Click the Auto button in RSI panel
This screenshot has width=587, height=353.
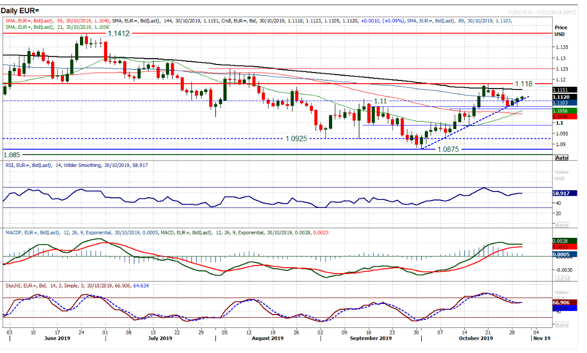tap(561, 225)
